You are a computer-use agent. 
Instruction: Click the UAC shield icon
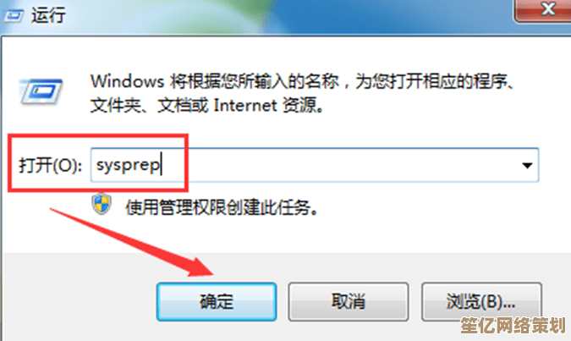tap(102, 204)
